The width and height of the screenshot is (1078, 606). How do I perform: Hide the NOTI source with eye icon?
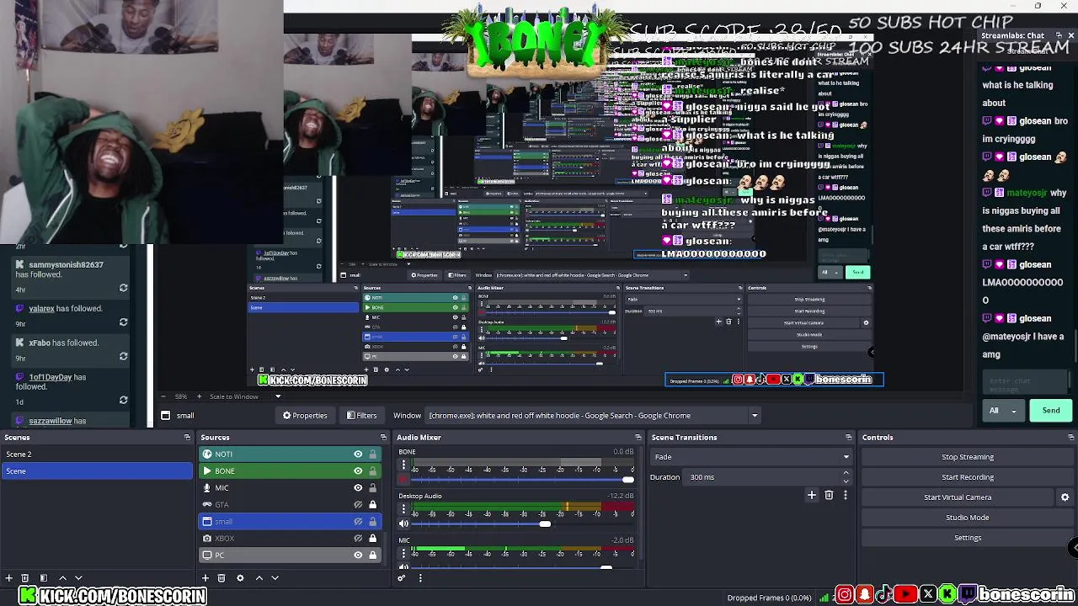[x=358, y=454]
